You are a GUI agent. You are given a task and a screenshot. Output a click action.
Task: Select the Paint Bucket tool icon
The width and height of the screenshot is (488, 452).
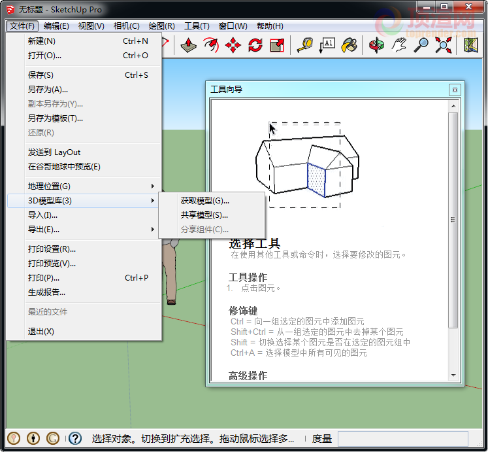(x=350, y=45)
